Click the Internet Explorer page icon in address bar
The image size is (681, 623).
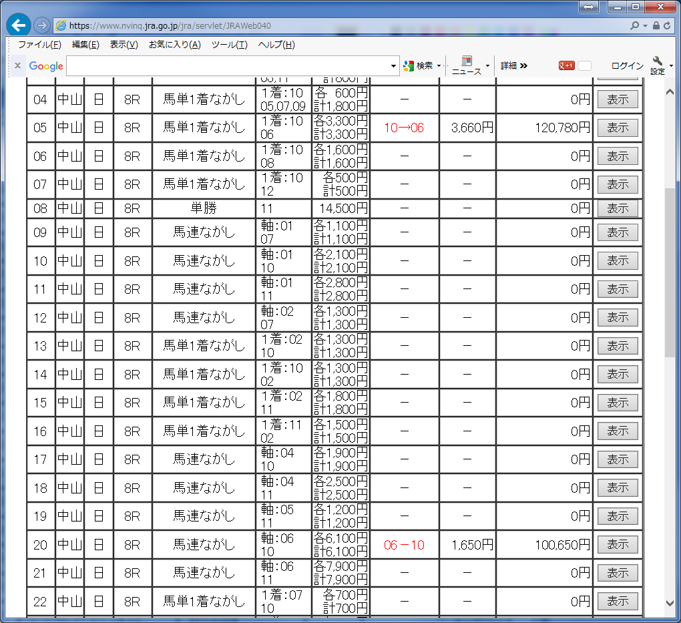[x=61, y=25]
